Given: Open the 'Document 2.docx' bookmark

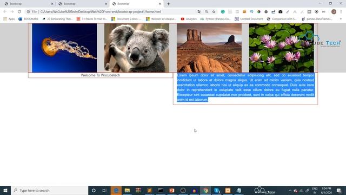Looking at the screenshot, I should pos(127,19).
